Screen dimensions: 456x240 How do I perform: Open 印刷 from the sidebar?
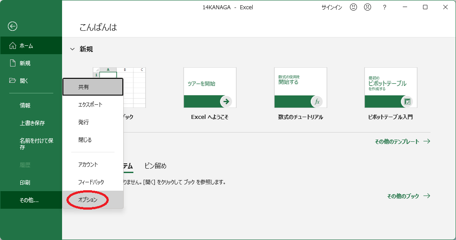tap(31, 182)
